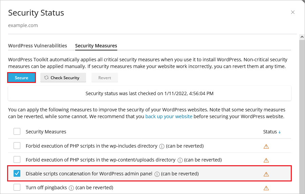305x194 pixels.
Task: Select the Security Measures tab
Action: pos(96,46)
